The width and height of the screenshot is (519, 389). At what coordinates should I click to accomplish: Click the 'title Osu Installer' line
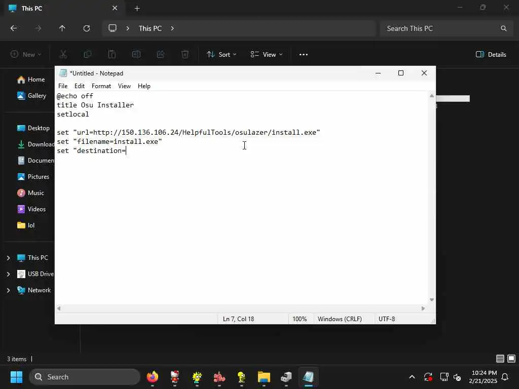(x=95, y=105)
